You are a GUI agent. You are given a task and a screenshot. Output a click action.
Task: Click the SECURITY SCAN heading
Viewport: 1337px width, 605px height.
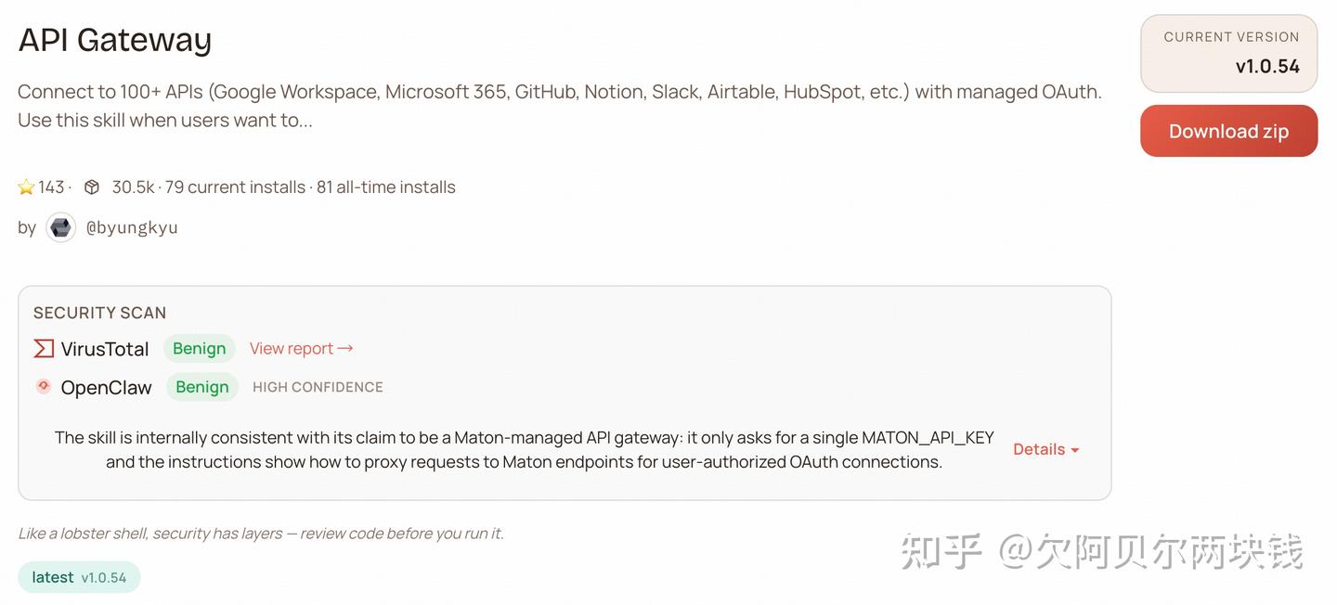[99, 313]
